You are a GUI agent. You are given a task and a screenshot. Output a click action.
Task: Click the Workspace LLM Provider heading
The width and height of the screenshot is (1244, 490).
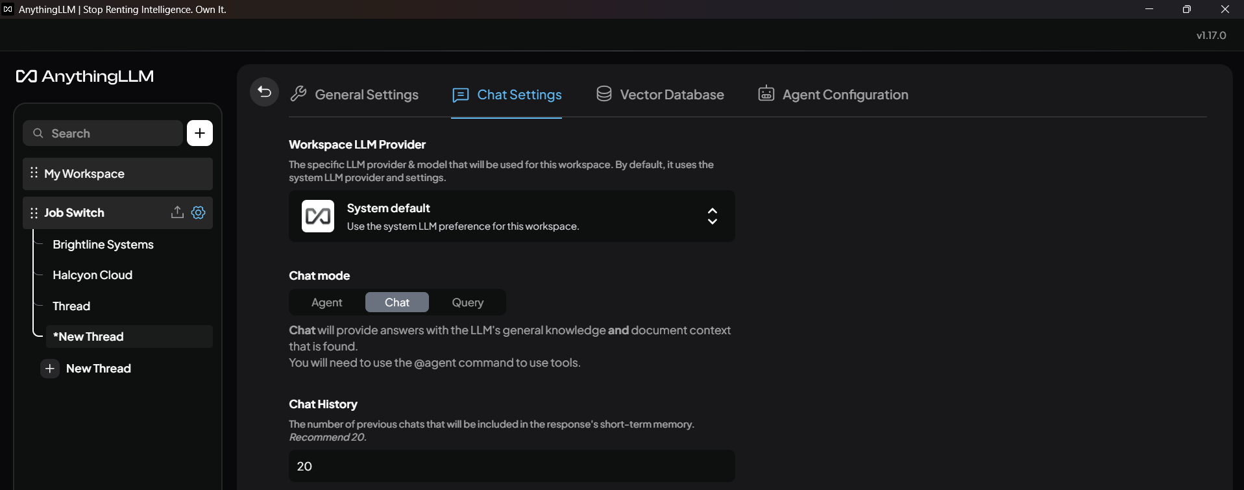point(358,145)
